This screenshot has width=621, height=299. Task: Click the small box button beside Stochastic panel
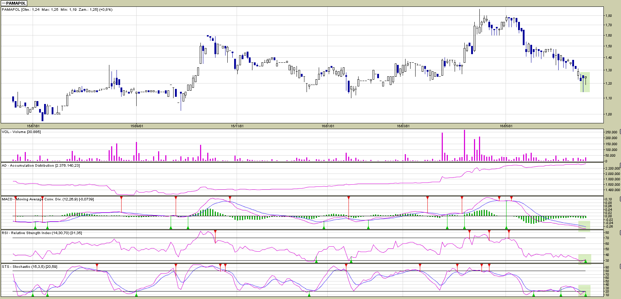coord(620,267)
